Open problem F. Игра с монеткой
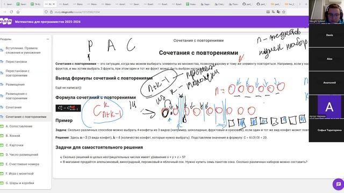344x193 pixels. coord(19,174)
